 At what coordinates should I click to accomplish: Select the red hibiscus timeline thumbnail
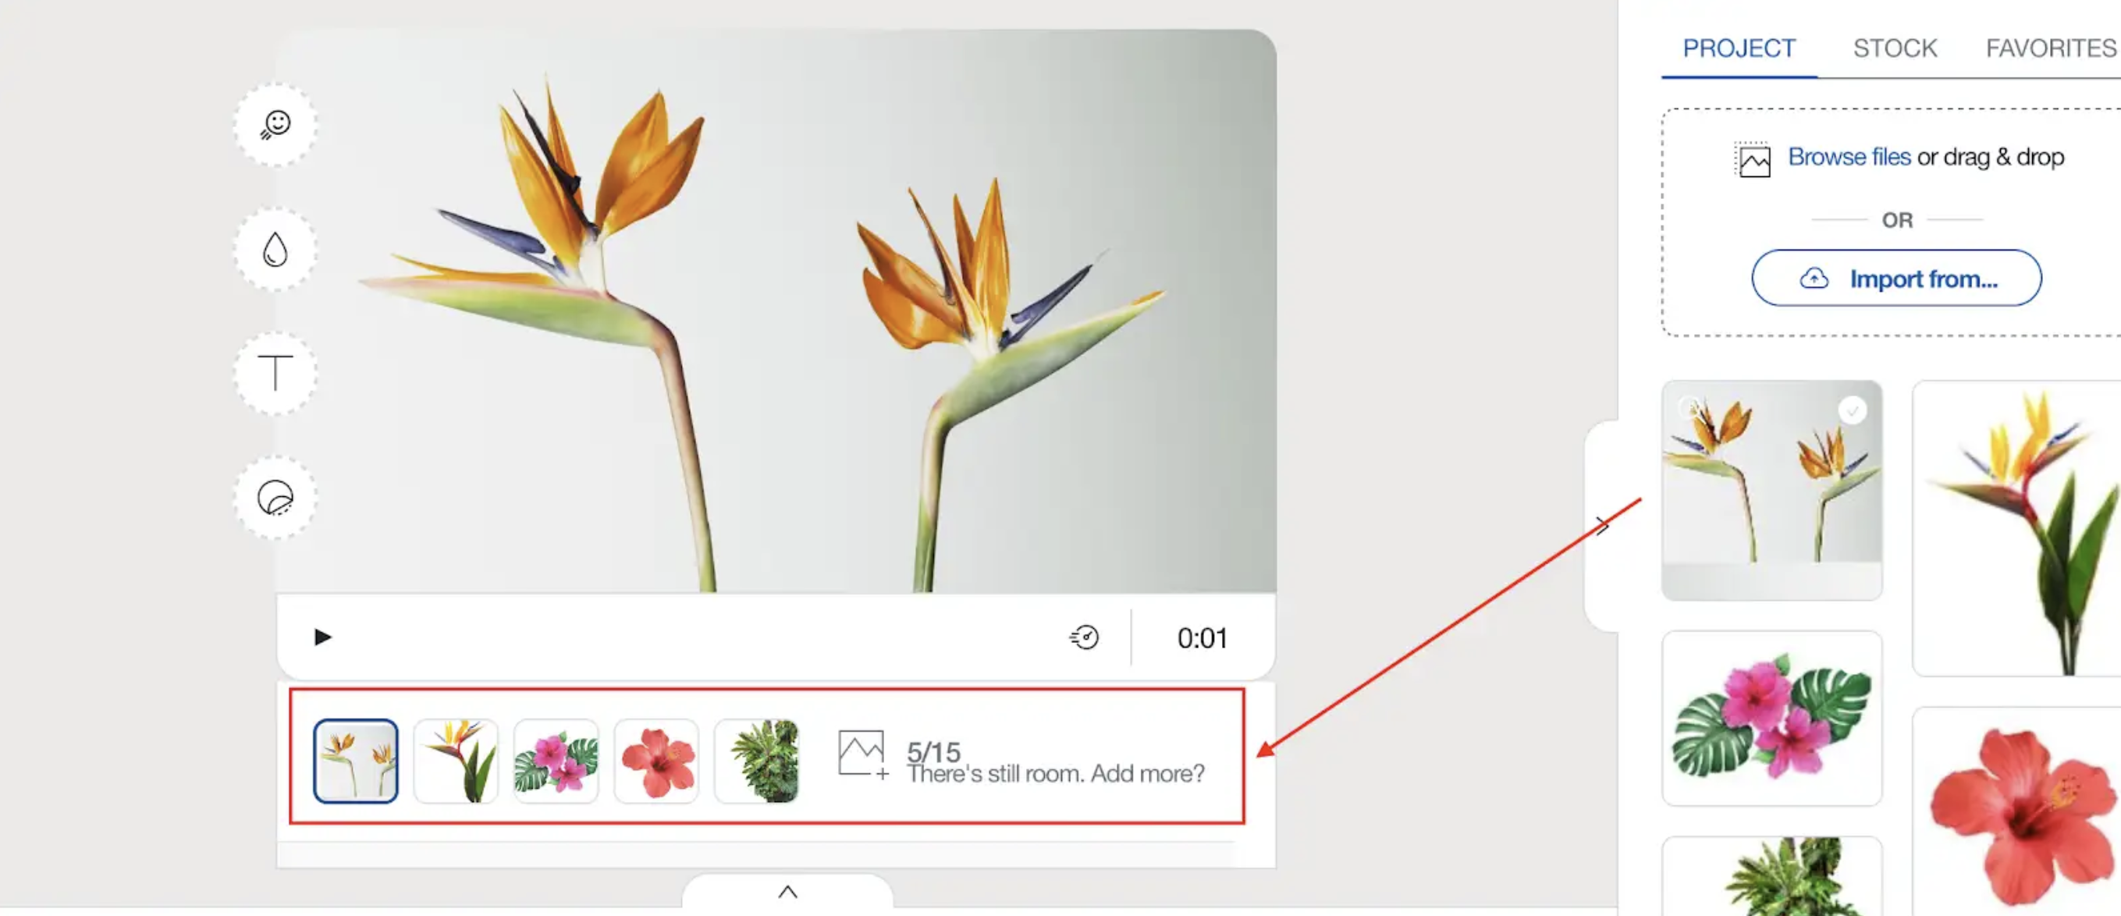[656, 762]
